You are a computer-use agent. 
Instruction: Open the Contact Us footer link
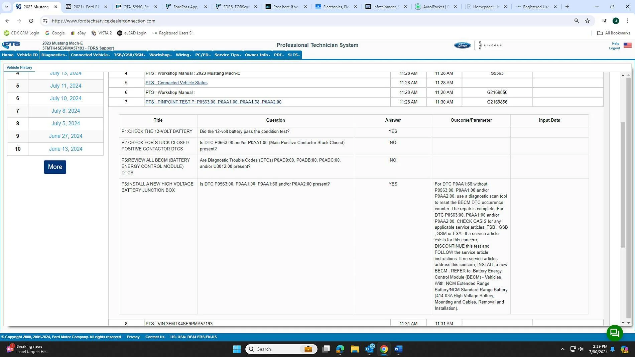tap(155, 337)
